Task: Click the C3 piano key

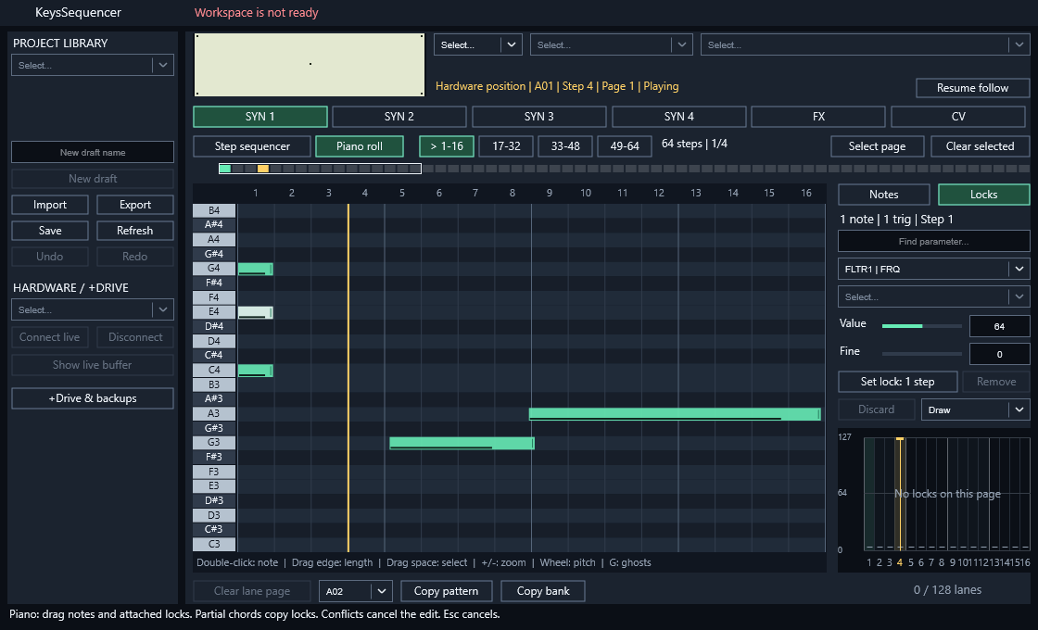Action: click(214, 544)
